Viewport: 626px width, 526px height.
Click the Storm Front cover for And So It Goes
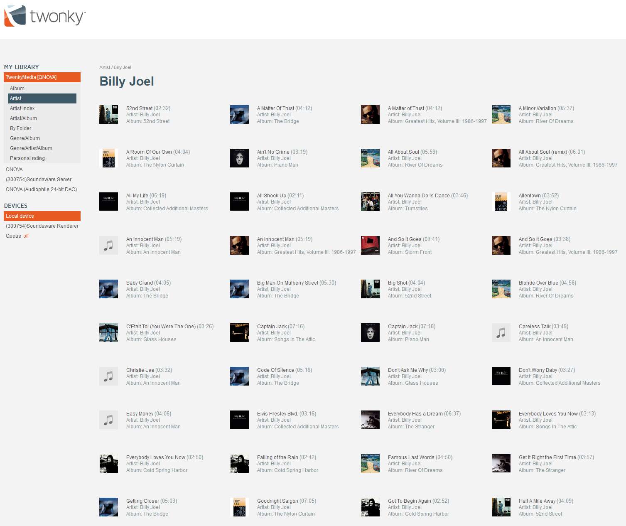[370, 246]
